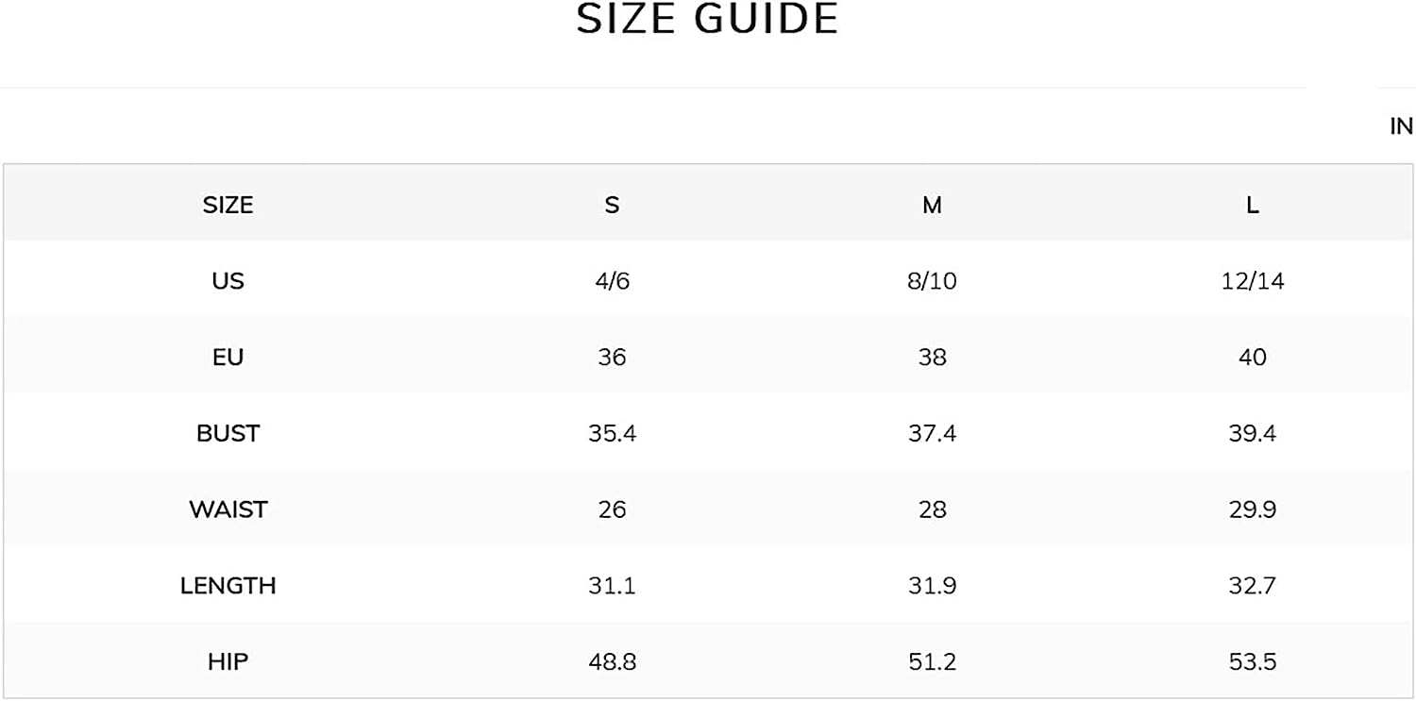This screenshot has width=1416, height=701.
Task: Select the M size column header
Action: 932,205
